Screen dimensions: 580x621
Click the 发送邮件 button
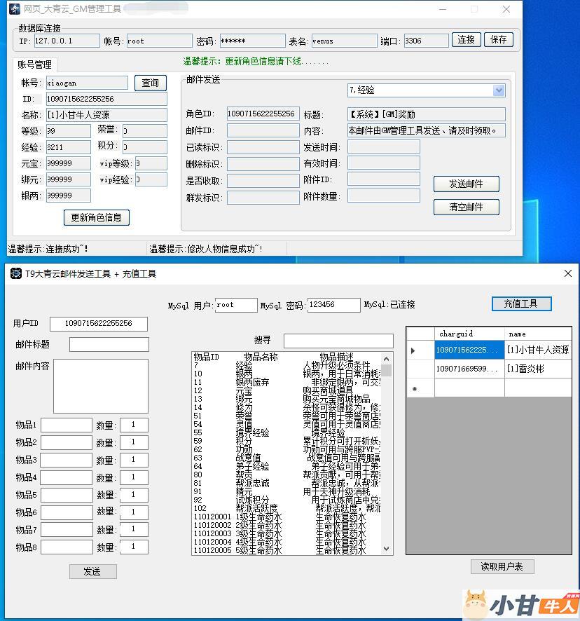click(x=466, y=184)
